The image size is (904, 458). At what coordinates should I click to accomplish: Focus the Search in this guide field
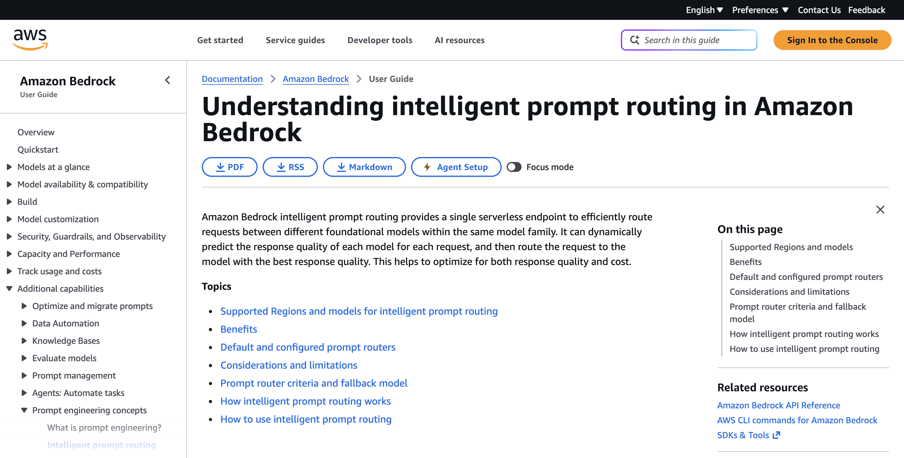tap(689, 40)
